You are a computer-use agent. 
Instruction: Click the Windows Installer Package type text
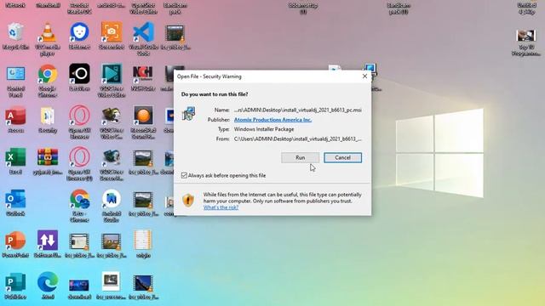(264, 129)
